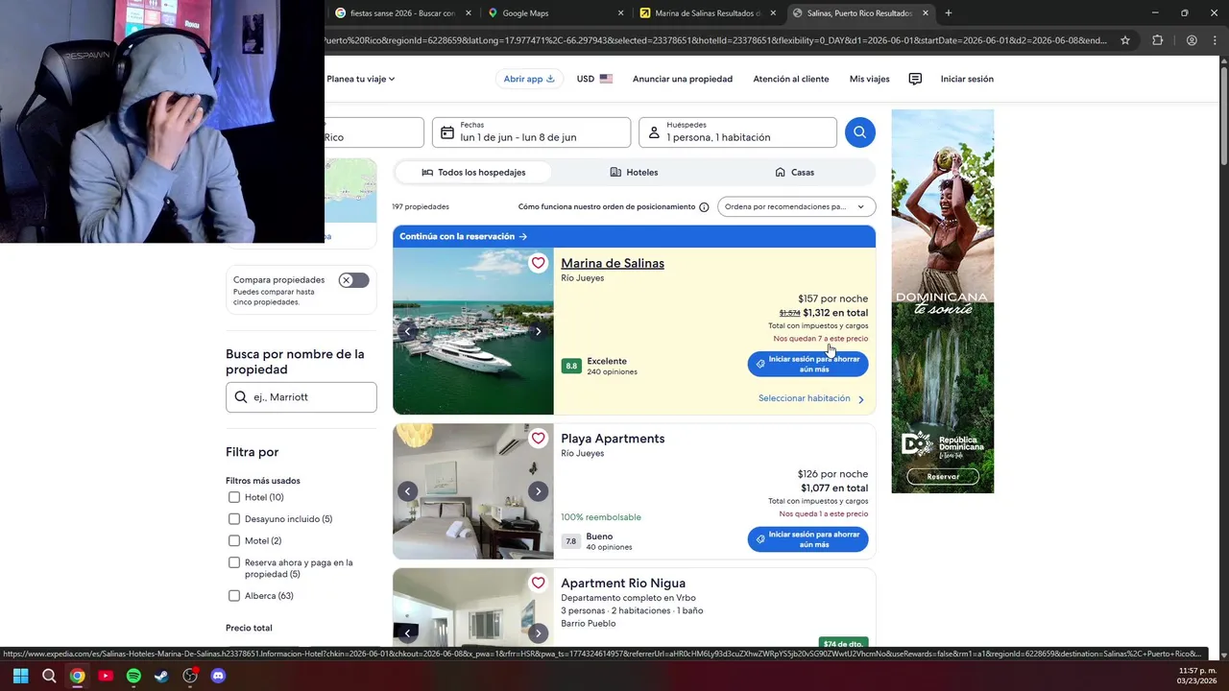Click the info icon beside ranking explanation
This screenshot has width=1229, height=691.
(x=704, y=207)
